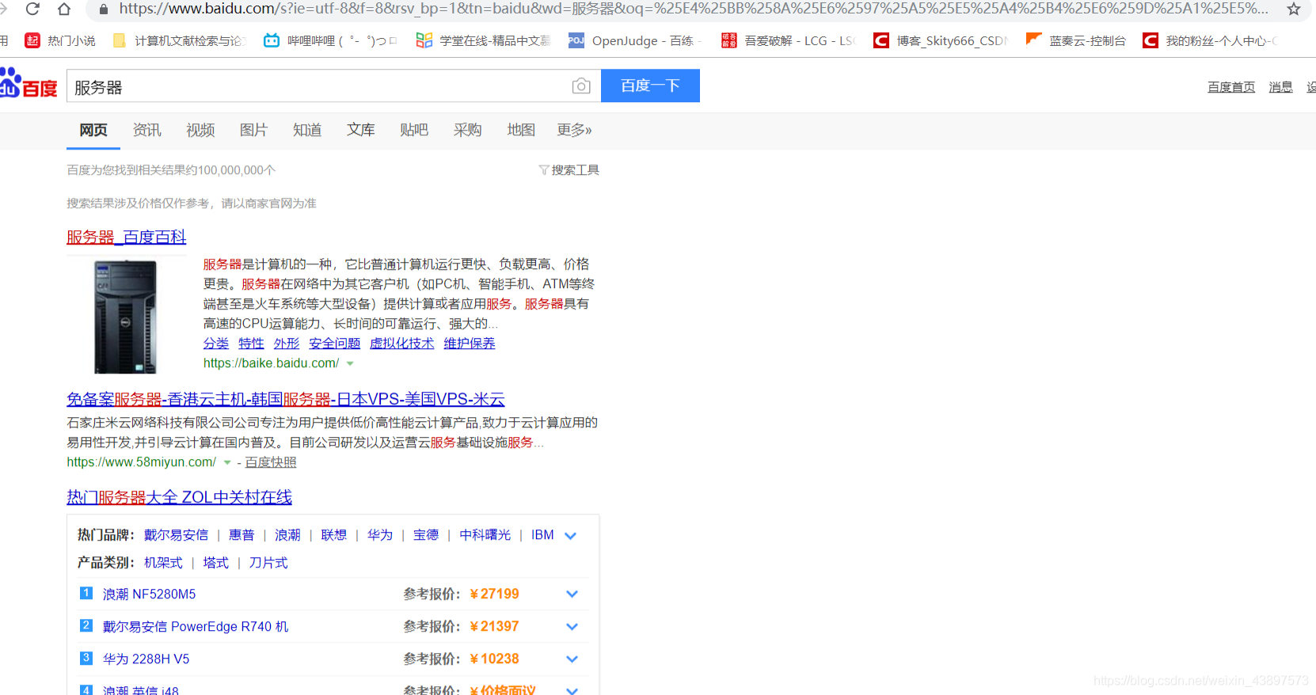
Task: Open the 维护保养 sublink
Action: click(x=470, y=344)
